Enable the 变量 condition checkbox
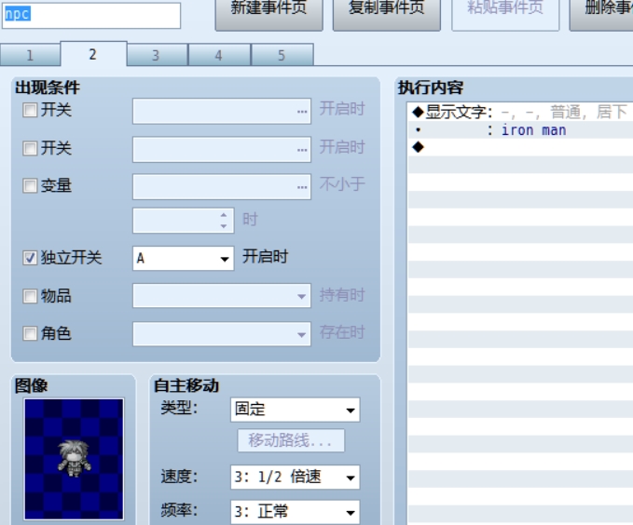 [30, 186]
